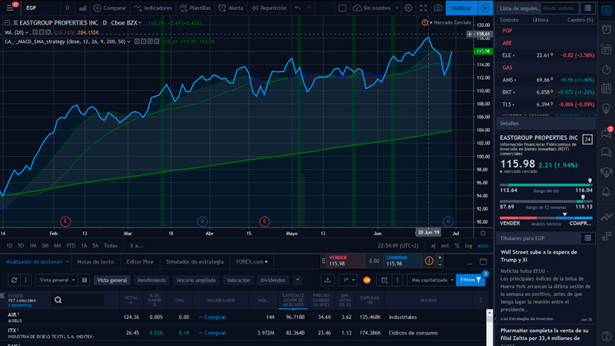Open the Analizador de acciones tab
This screenshot has width=615, height=346.
(x=34, y=261)
